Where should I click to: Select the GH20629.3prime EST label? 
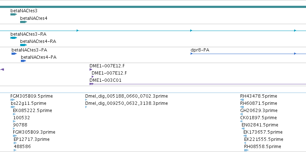[259, 111]
